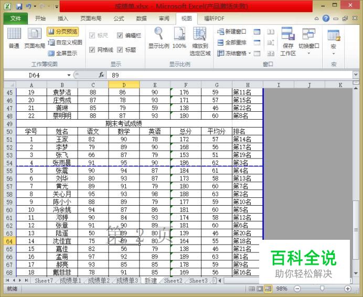This screenshot has width=363, height=297.
Task: Click the formula bar input showing 89
Action: click(229, 75)
